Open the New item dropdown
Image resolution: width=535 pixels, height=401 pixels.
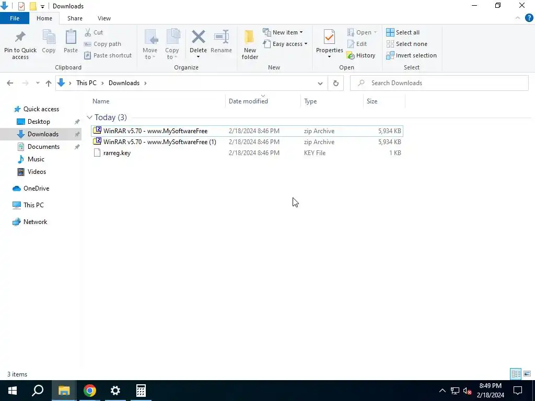283,32
